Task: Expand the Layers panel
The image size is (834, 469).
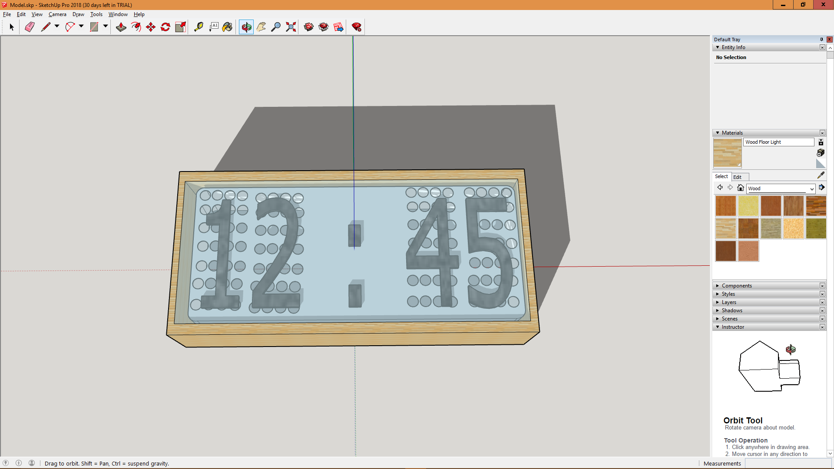Action: (x=729, y=302)
